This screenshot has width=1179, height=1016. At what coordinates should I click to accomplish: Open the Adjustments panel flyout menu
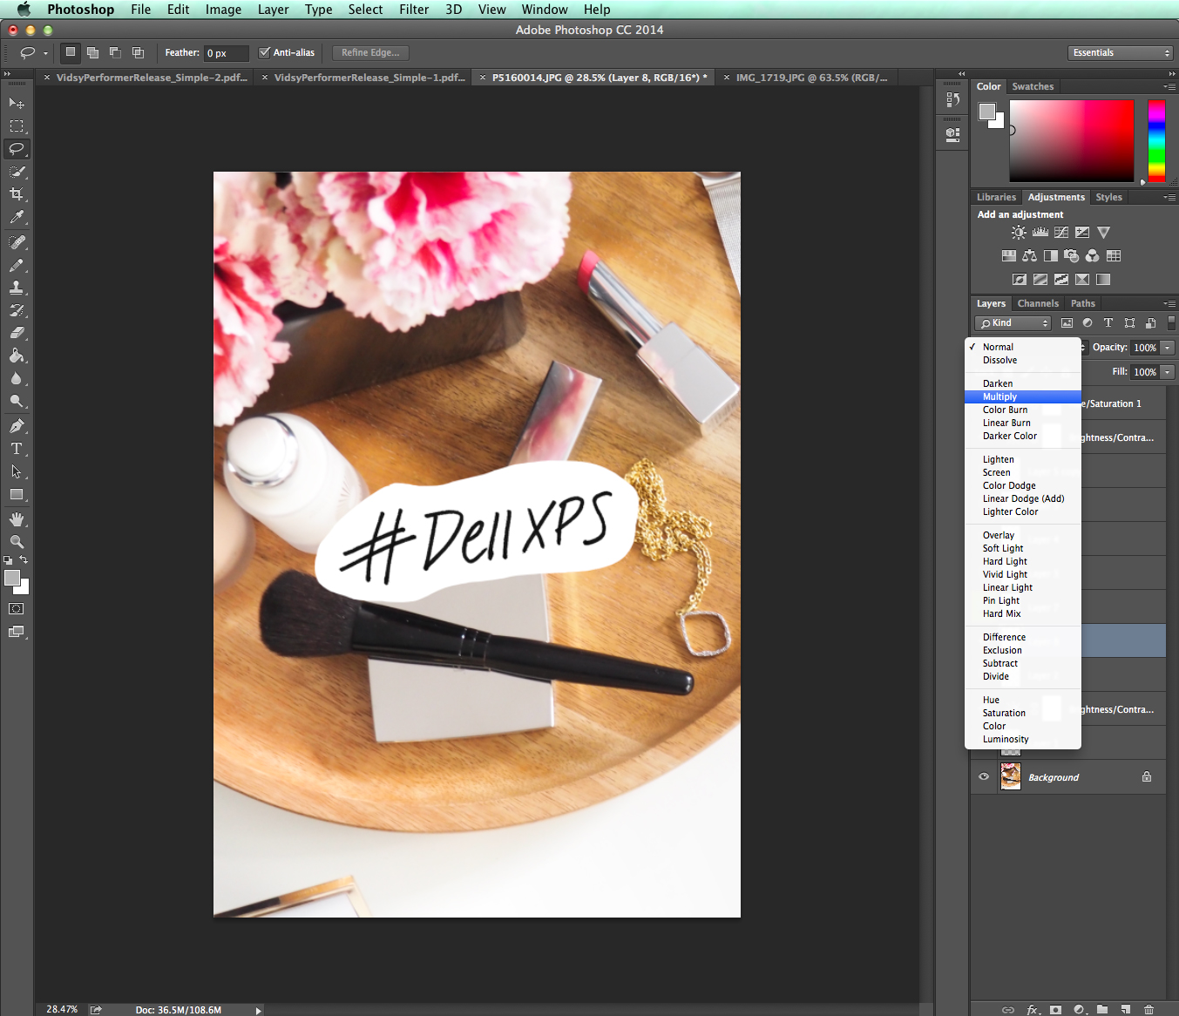1170,198
